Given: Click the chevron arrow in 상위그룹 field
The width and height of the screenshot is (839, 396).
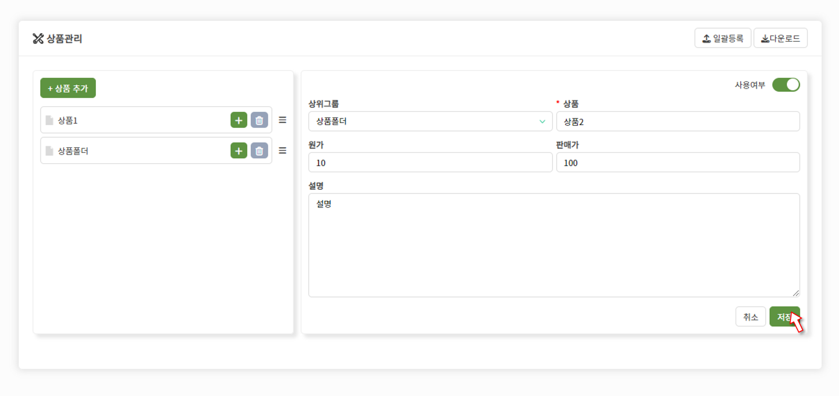Looking at the screenshot, I should pos(542,121).
